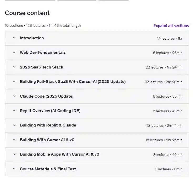
Task: Click Building Mobile Apps With Cursor AI title
Action: (x=59, y=154)
